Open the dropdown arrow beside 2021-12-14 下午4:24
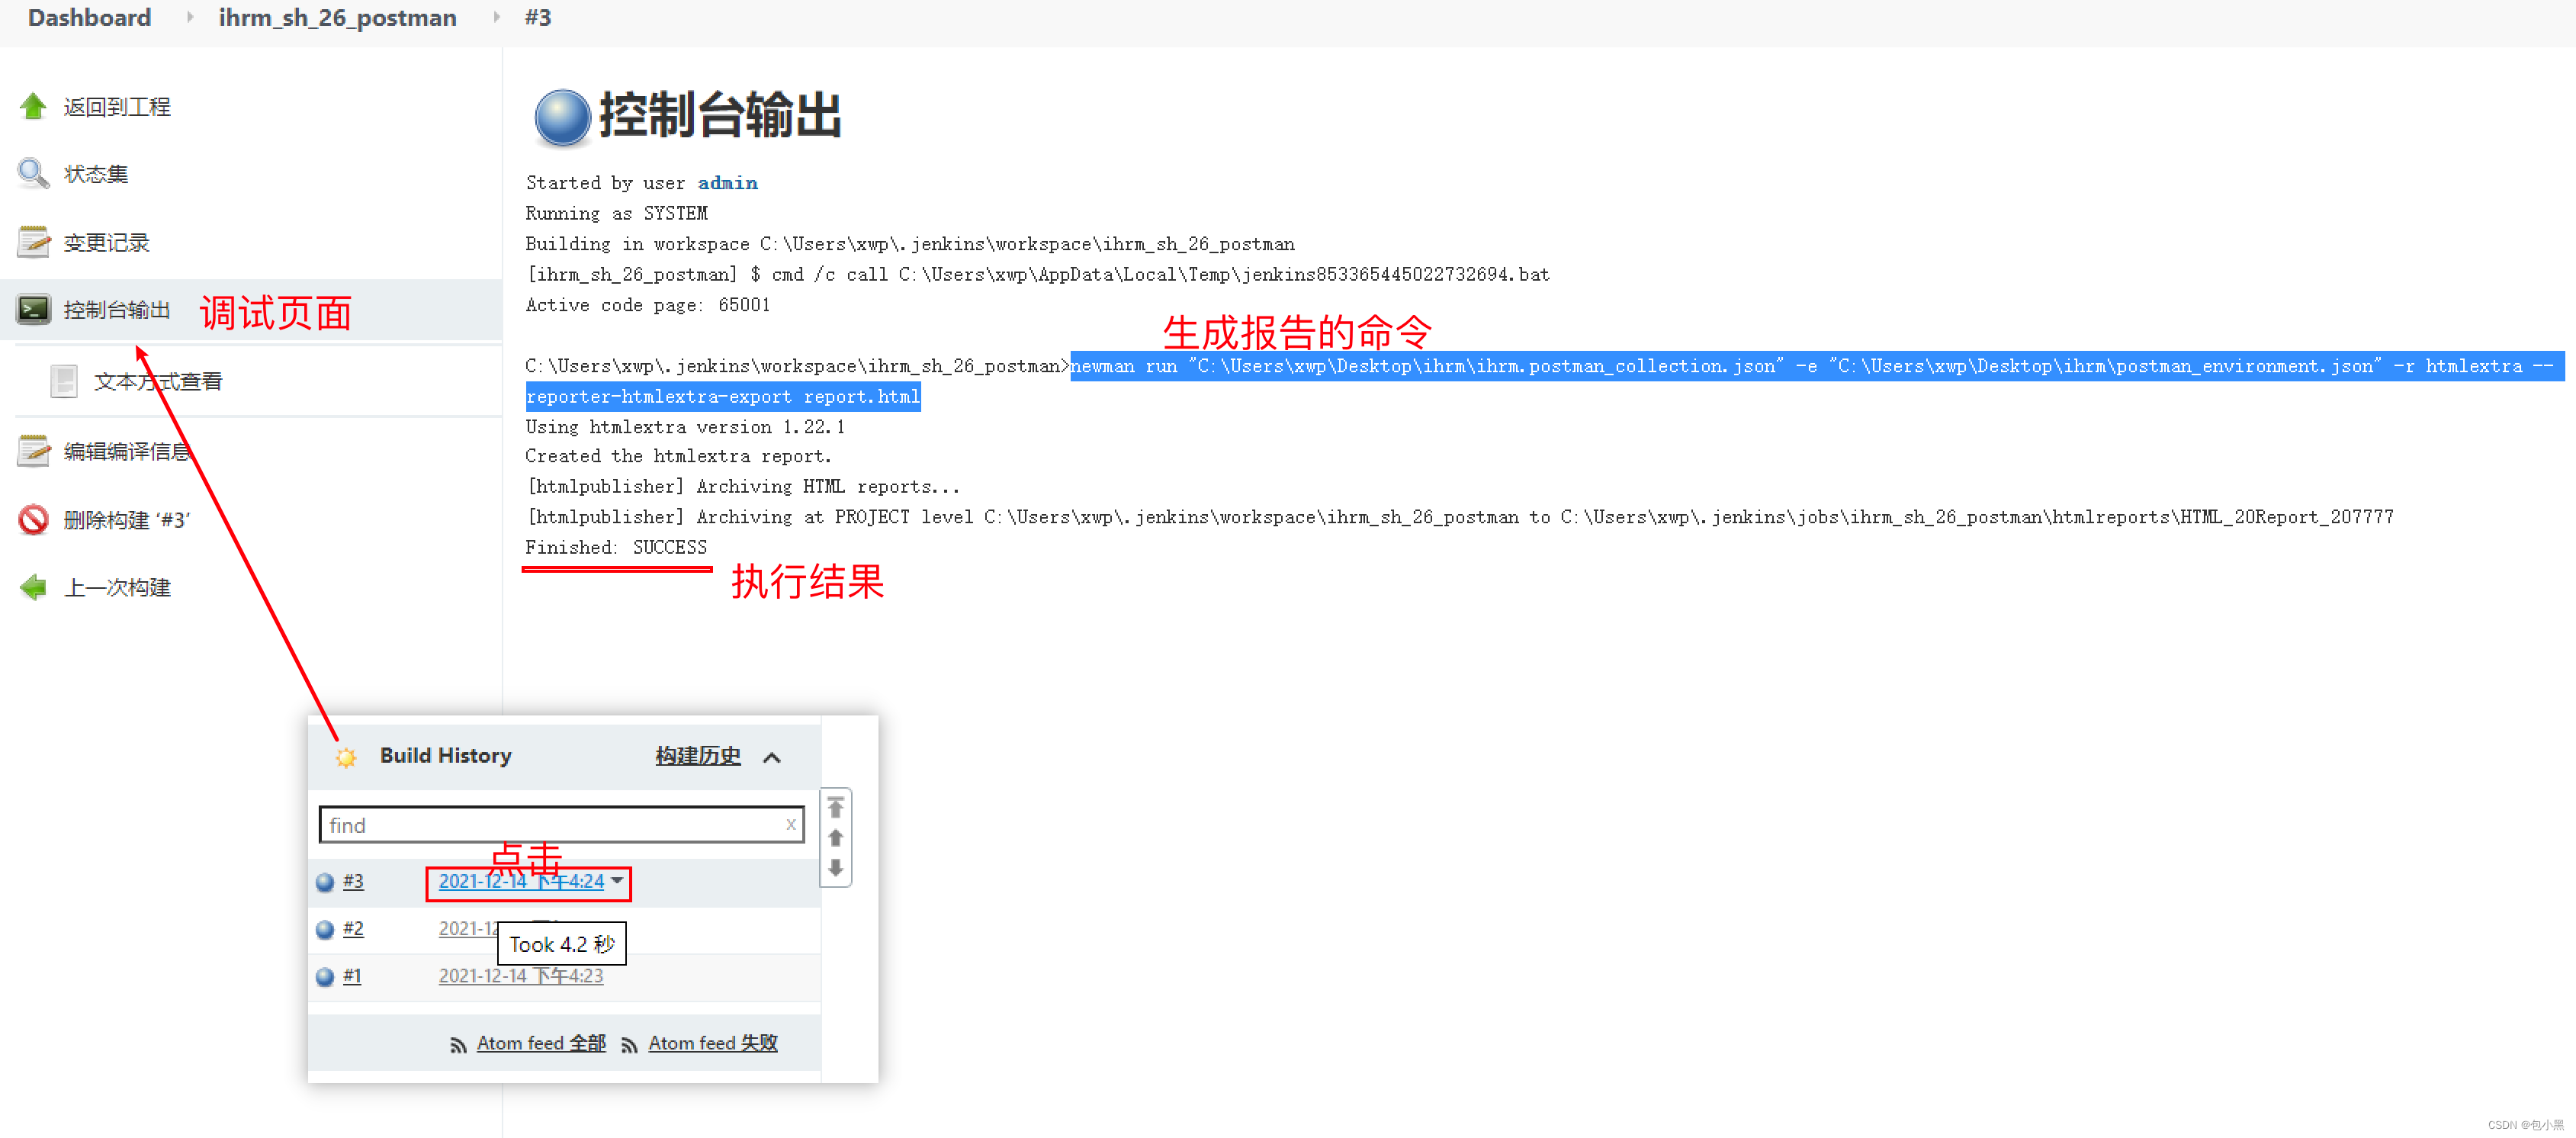2576x1138 pixels. coord(617,880)
